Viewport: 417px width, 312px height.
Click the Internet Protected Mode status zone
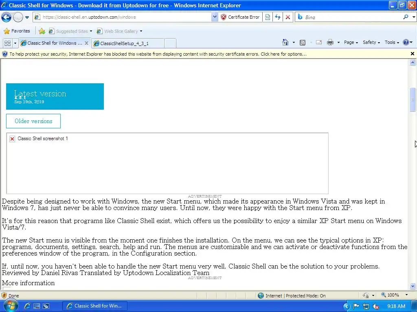coord(292,296)
